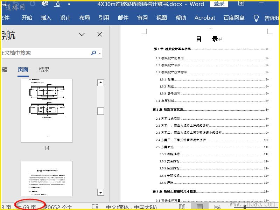Select the thumbnail below page 14
The height and width of the screenshot is (210, 280).
coord(47,178)
